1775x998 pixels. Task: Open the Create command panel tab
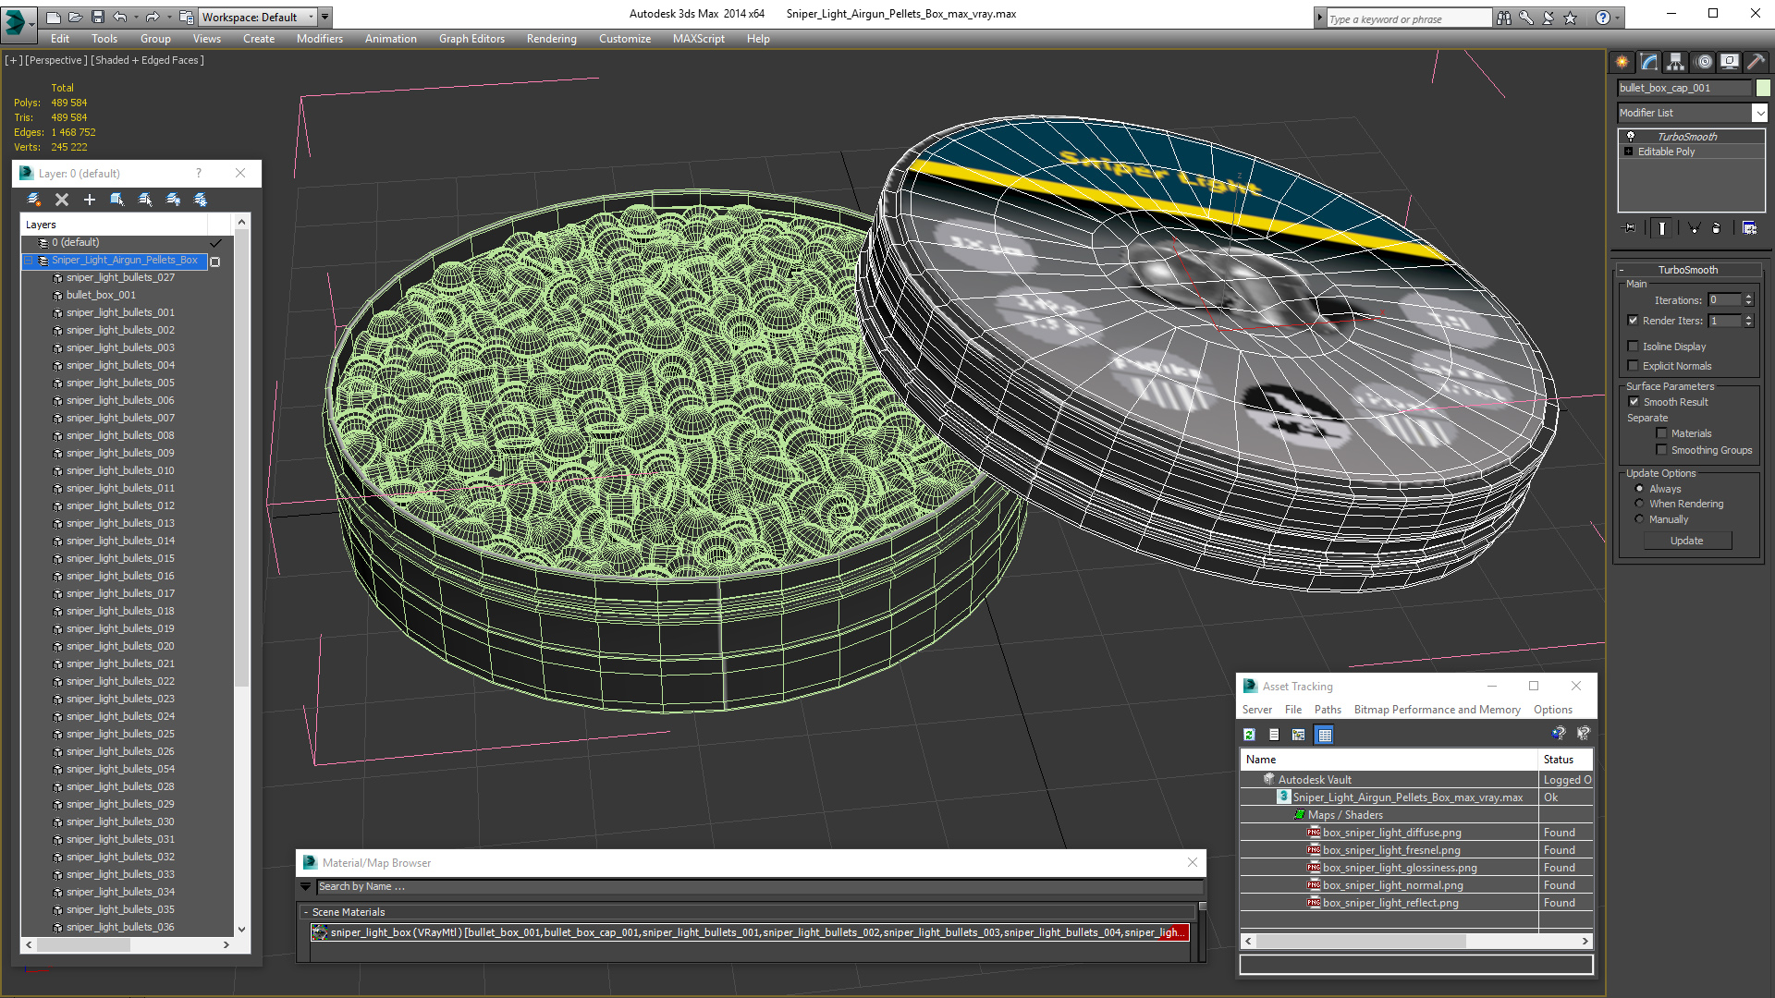[x=1622, y=62]
